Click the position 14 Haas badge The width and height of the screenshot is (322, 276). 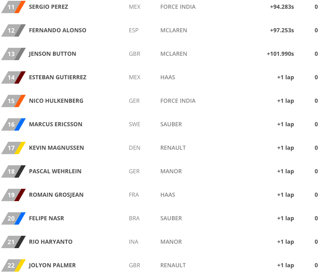click(14, 77)
